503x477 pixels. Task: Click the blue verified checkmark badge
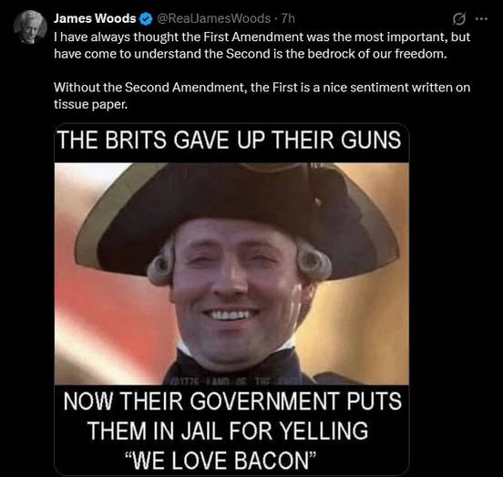point(147,19)
